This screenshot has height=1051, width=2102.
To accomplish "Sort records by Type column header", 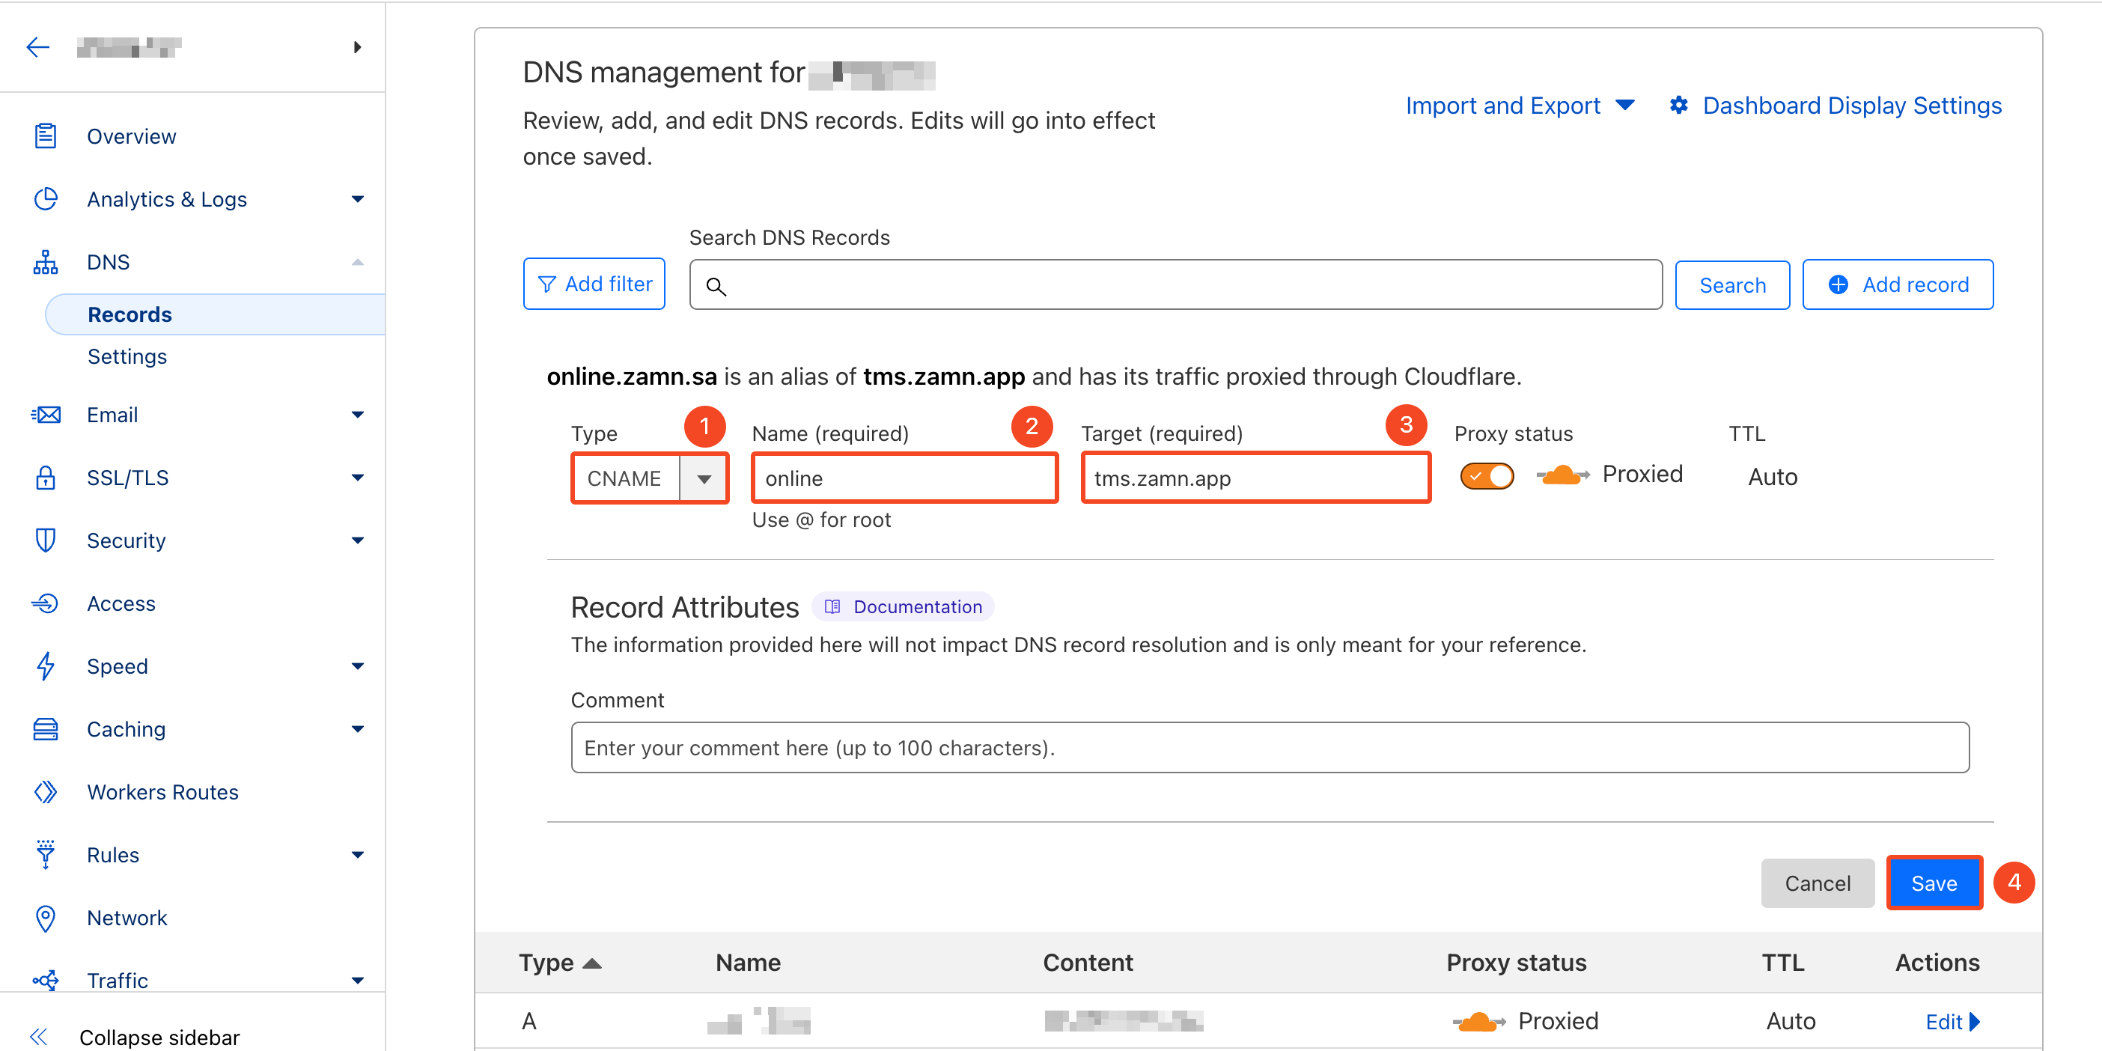I will tap(560, 962).
